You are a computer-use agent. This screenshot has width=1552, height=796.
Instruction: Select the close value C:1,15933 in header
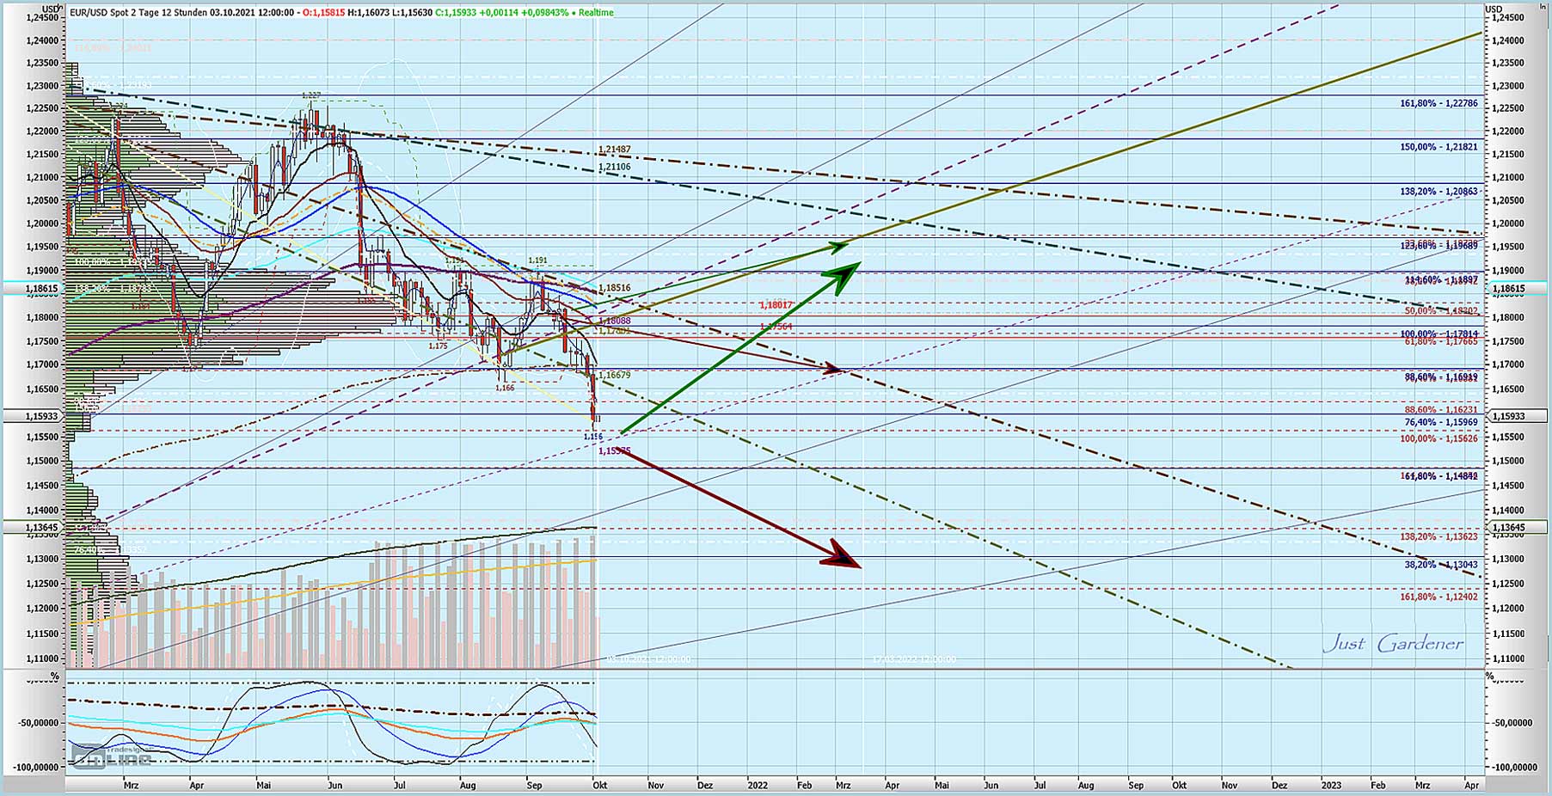[x=456, y=13]
